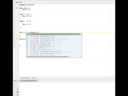Click the dump threads icon in Run panel
Screen dimensions: 128x96
click(14, 92)
